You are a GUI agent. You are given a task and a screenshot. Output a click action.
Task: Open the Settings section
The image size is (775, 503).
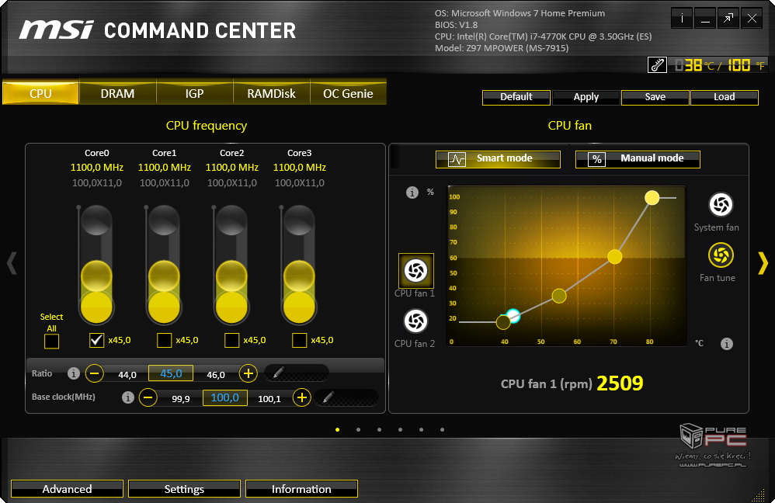pos(184,489)
